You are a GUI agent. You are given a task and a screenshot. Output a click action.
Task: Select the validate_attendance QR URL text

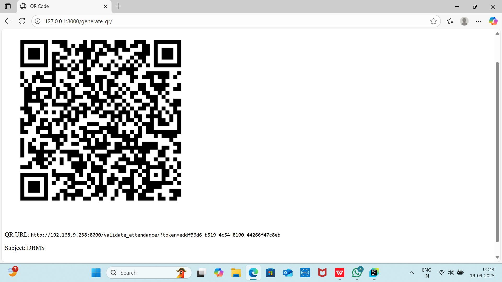tap(156, 235)
